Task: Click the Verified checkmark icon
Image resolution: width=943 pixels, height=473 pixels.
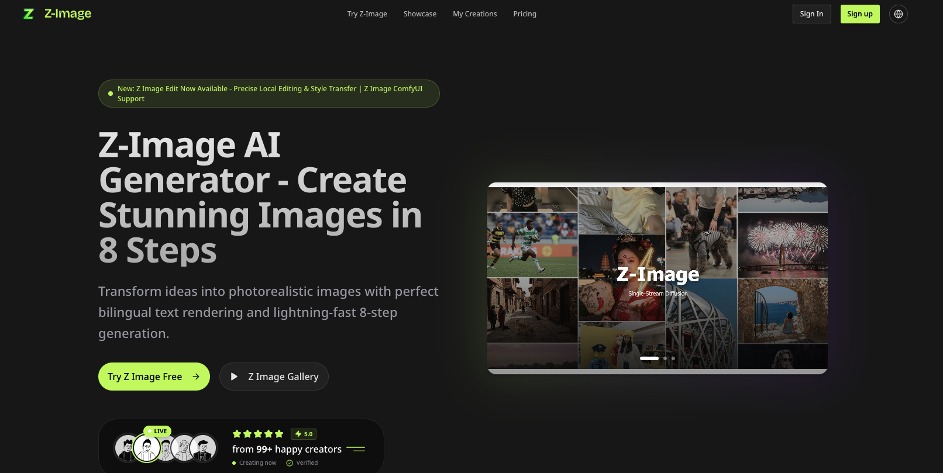Action: 290,463
